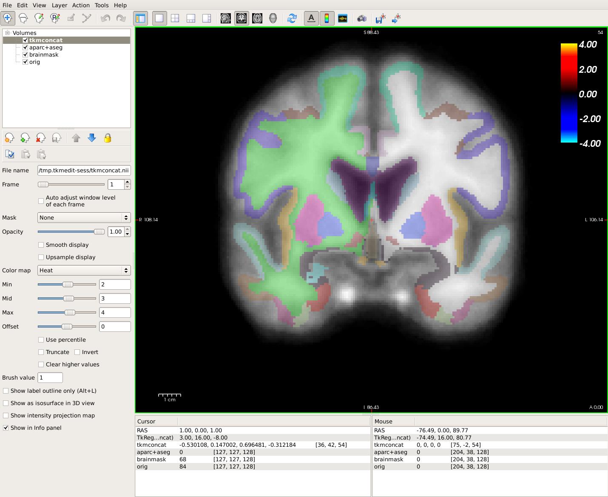Open the Color map dropdown

(x=84, y=270)
